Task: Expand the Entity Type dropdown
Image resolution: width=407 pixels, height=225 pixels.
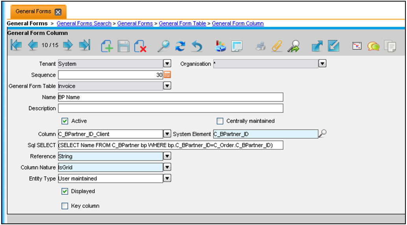Action: point(167,179)
